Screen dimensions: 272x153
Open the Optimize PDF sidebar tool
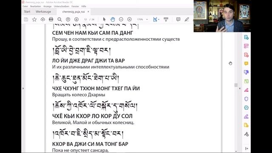[246, 108]
